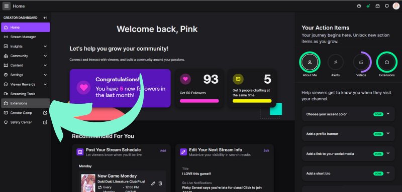Screen dimensions: 402x192
Task: Collapse the Creator Dashboard sidebar
Action: (x=45, y=18)
